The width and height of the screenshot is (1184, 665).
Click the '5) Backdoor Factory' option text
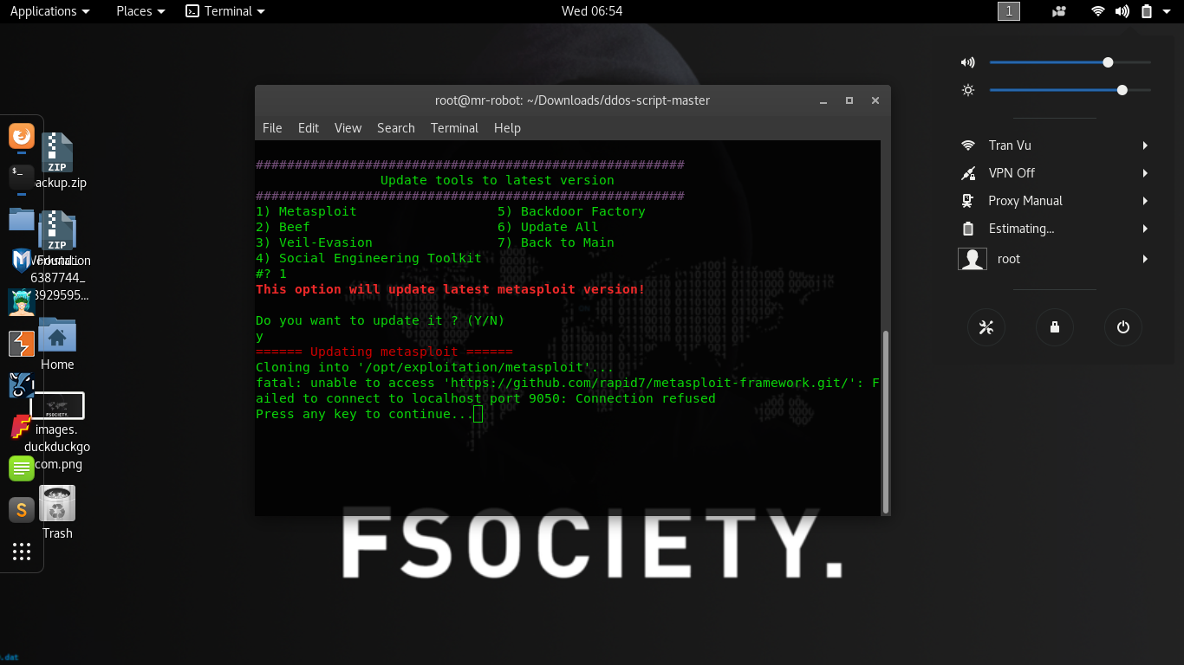point(571,211)
